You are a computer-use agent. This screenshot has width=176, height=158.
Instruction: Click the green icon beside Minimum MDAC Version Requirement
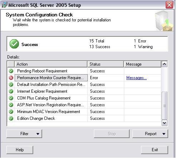[11, 112]
